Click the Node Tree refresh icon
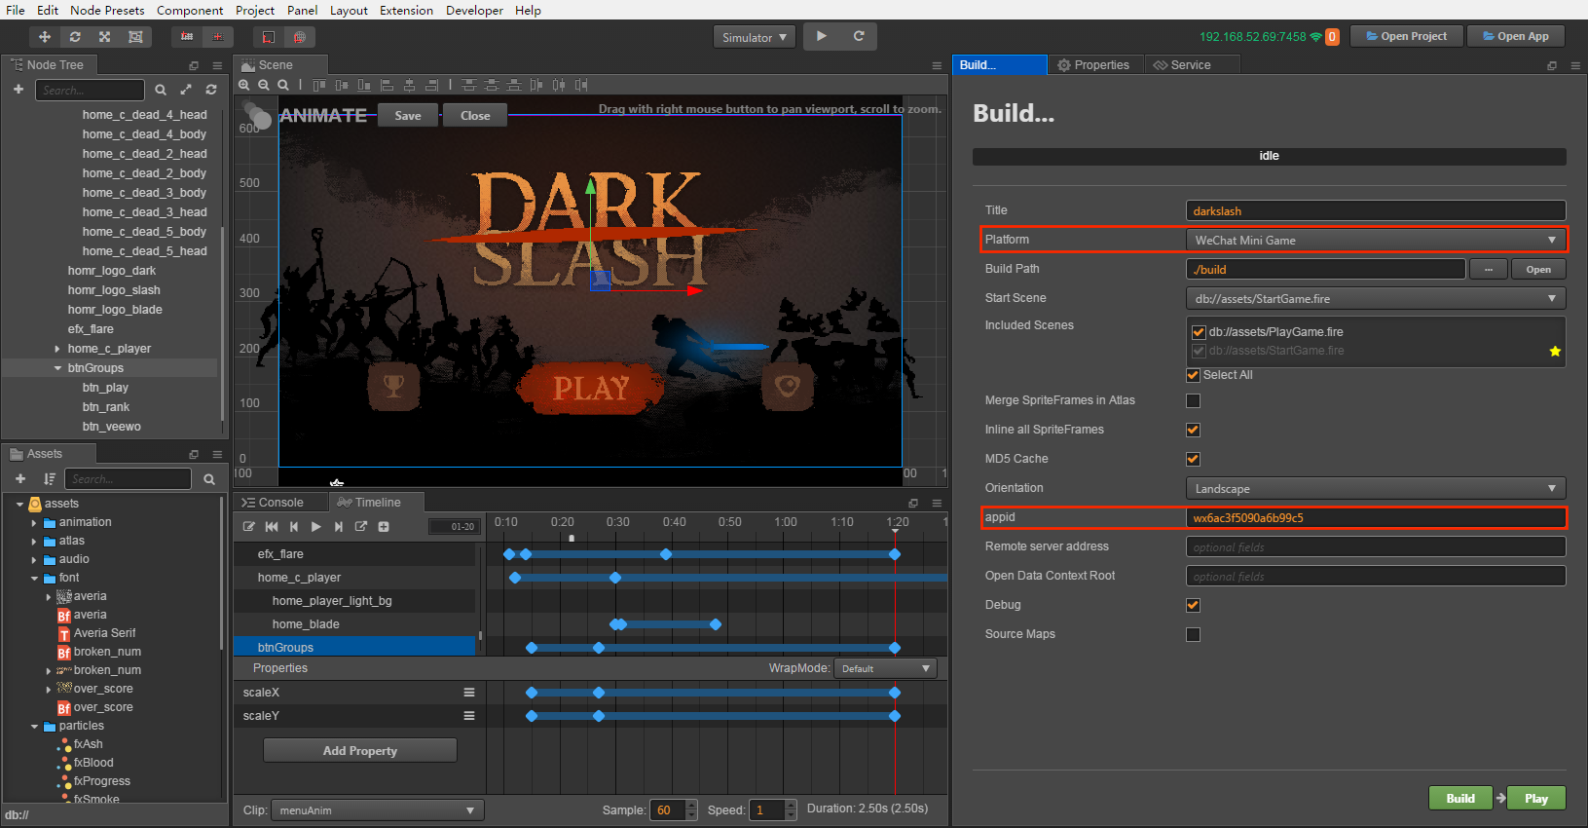1588x828 pixels. coord(210,90)
